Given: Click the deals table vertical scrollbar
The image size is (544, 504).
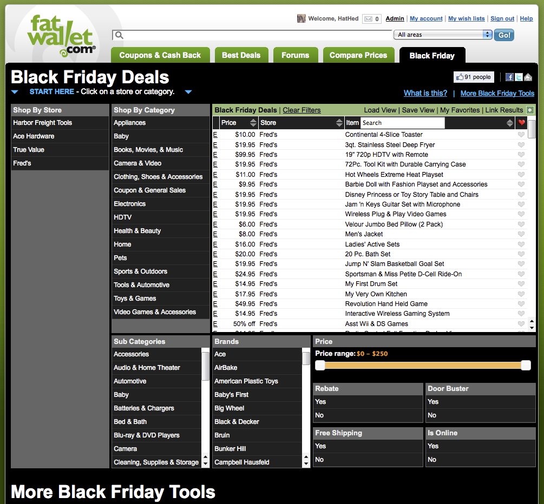Looking at the screenshot, I should (x=532, y=129).
